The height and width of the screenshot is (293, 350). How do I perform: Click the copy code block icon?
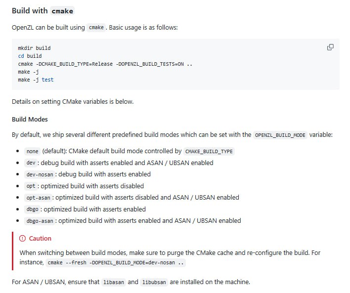point(330,47)
